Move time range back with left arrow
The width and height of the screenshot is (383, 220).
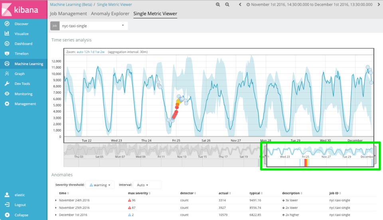click(240, 5)
